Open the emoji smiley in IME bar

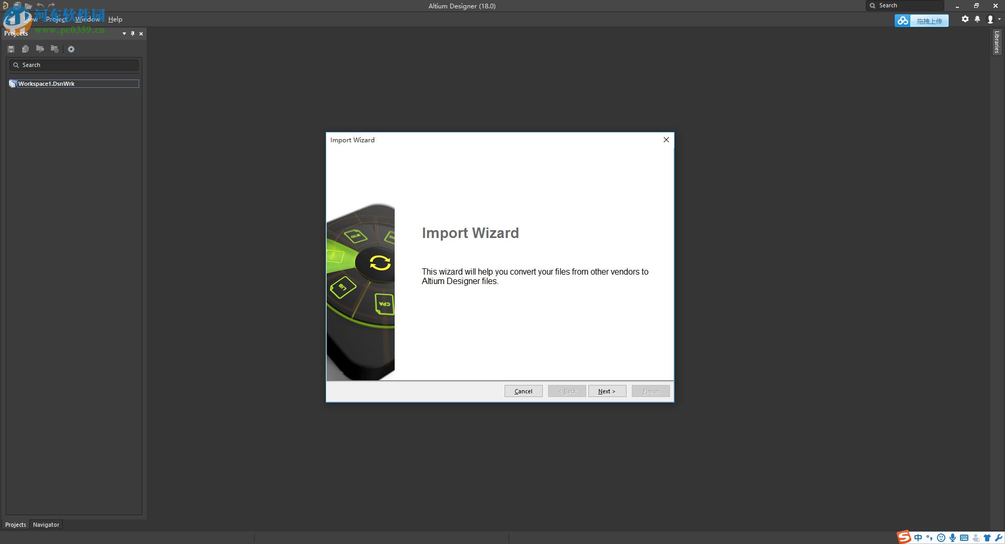941,538
